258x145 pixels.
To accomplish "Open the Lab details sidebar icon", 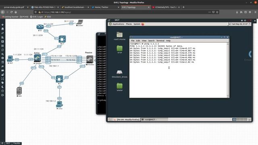I will pyautogui.click(x=2, y=62).
